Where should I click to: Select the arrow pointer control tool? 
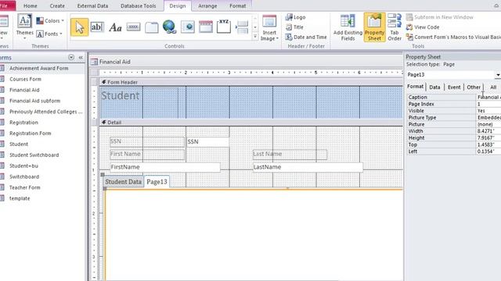point(79,27)
